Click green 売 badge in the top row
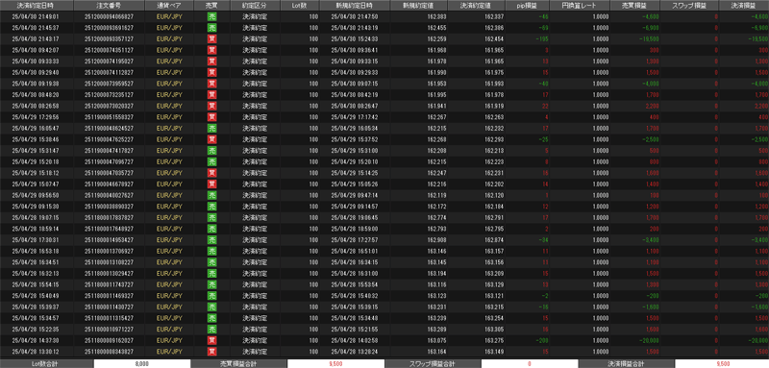The width and height of the screenshot is (769, 368). [x=211, y=16]
